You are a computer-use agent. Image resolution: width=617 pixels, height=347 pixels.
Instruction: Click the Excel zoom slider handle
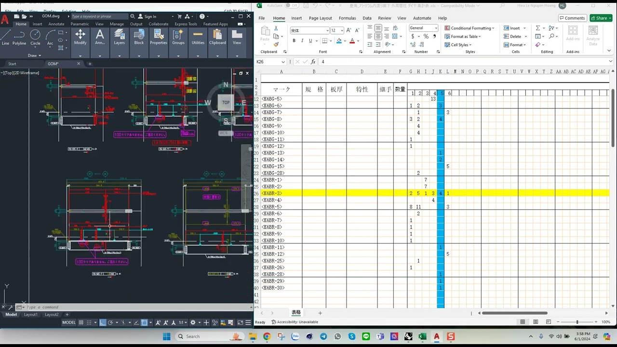pyautogui.click(x=577, y=322)
